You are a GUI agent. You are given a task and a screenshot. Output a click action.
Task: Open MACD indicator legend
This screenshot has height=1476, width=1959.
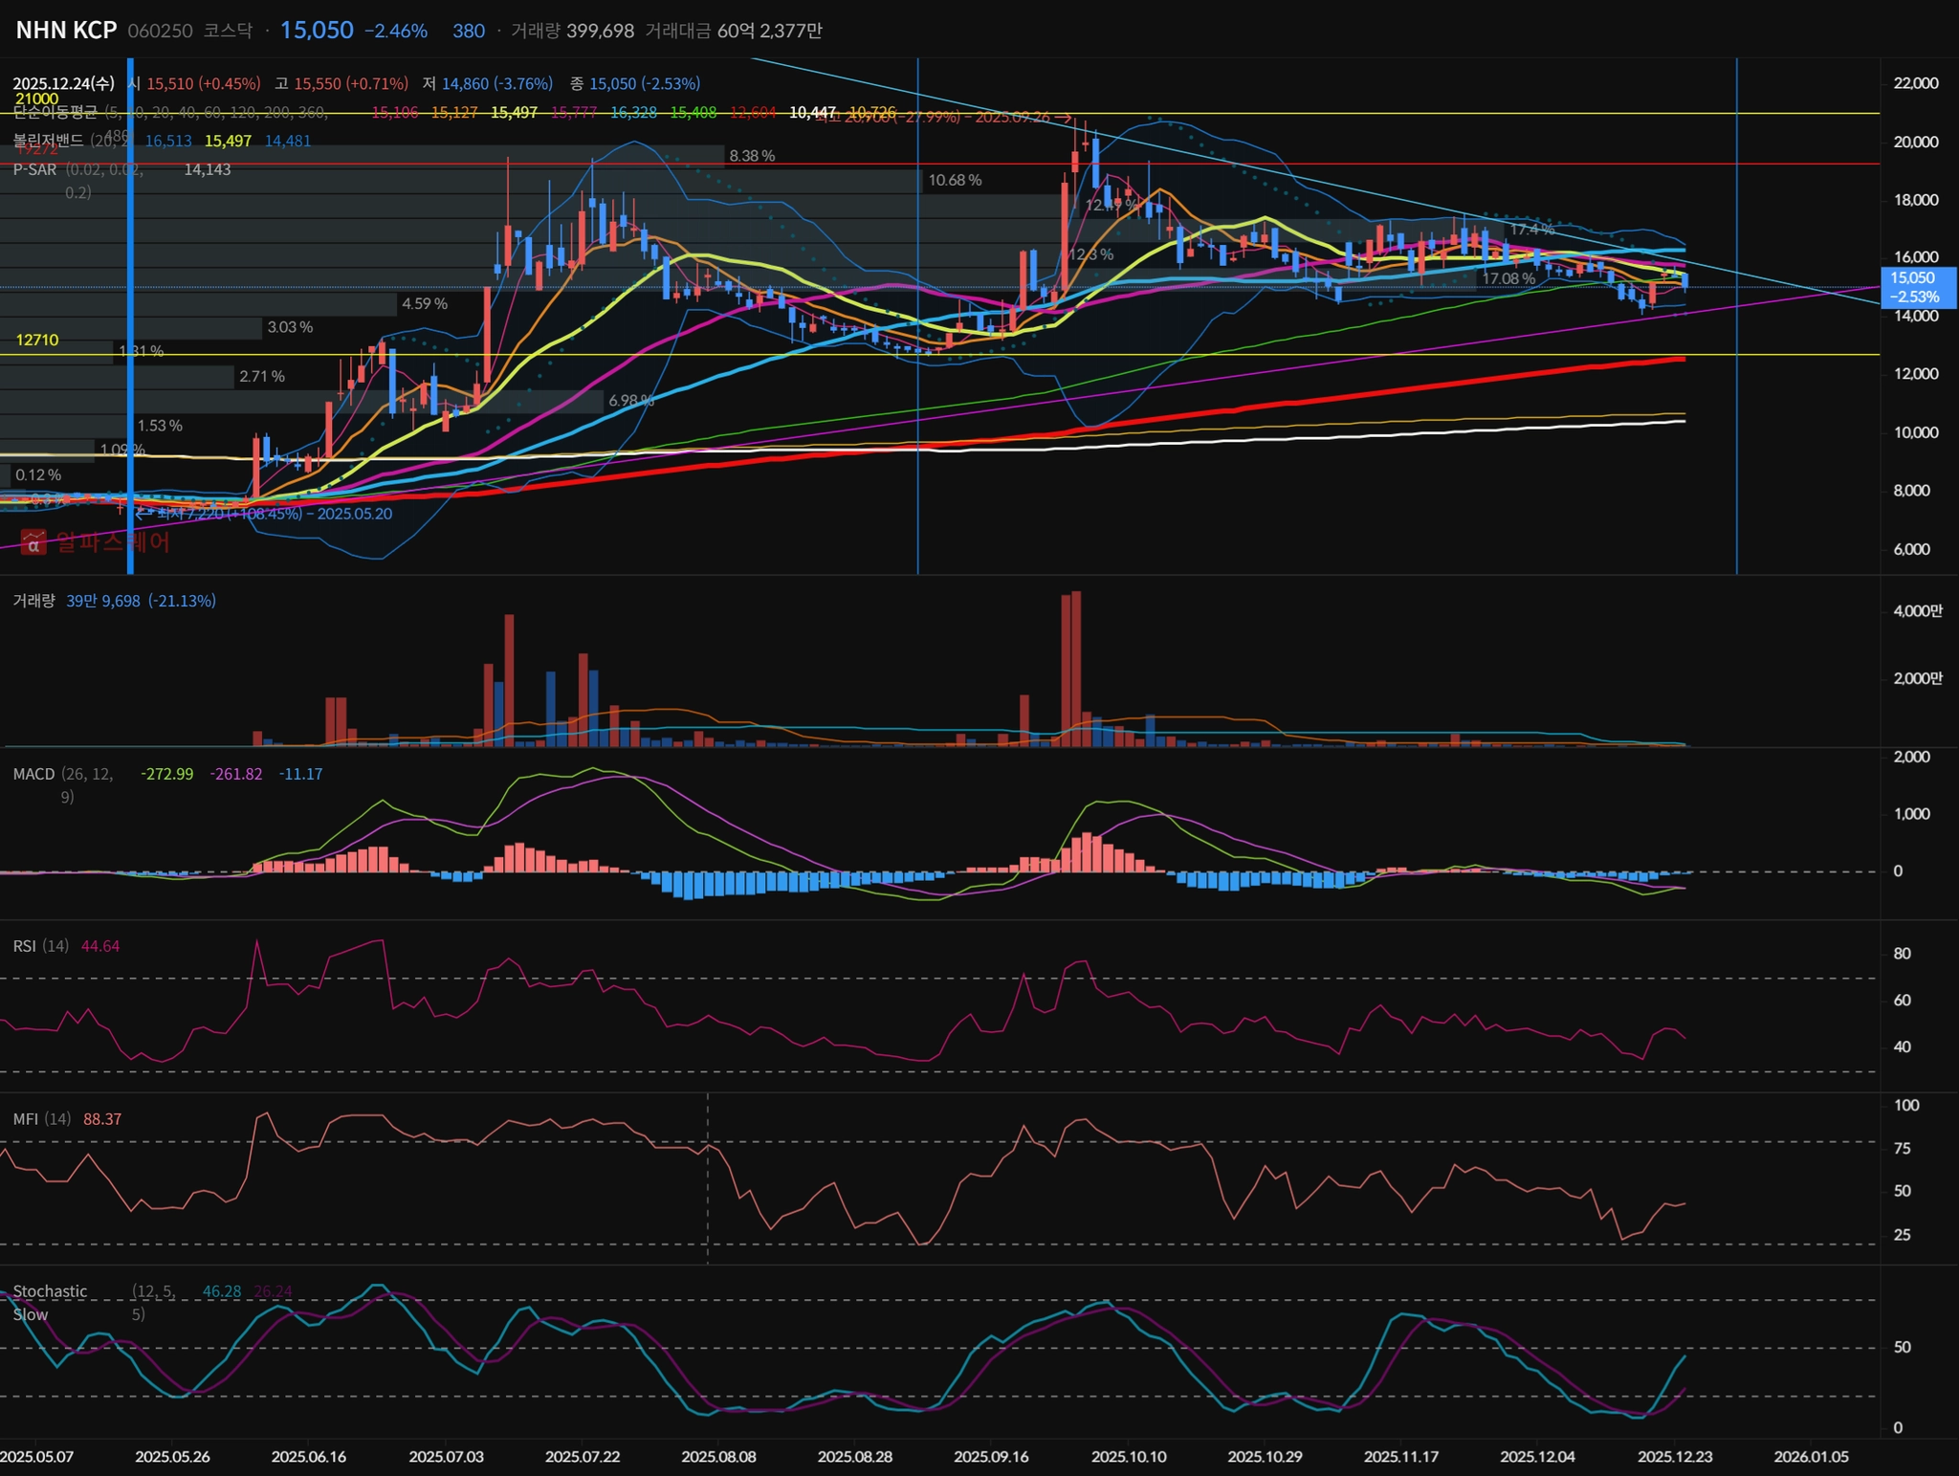[x=33, y=774]
